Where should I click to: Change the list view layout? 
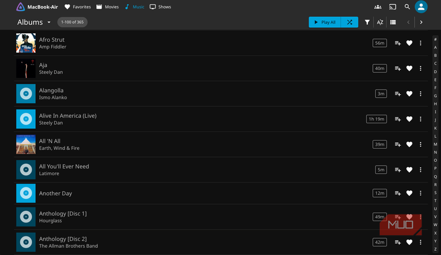pyautogui.click(x=393, y=22)
